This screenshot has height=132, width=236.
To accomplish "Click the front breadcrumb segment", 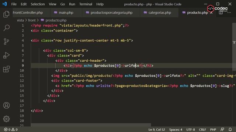I will pos(32,20).
